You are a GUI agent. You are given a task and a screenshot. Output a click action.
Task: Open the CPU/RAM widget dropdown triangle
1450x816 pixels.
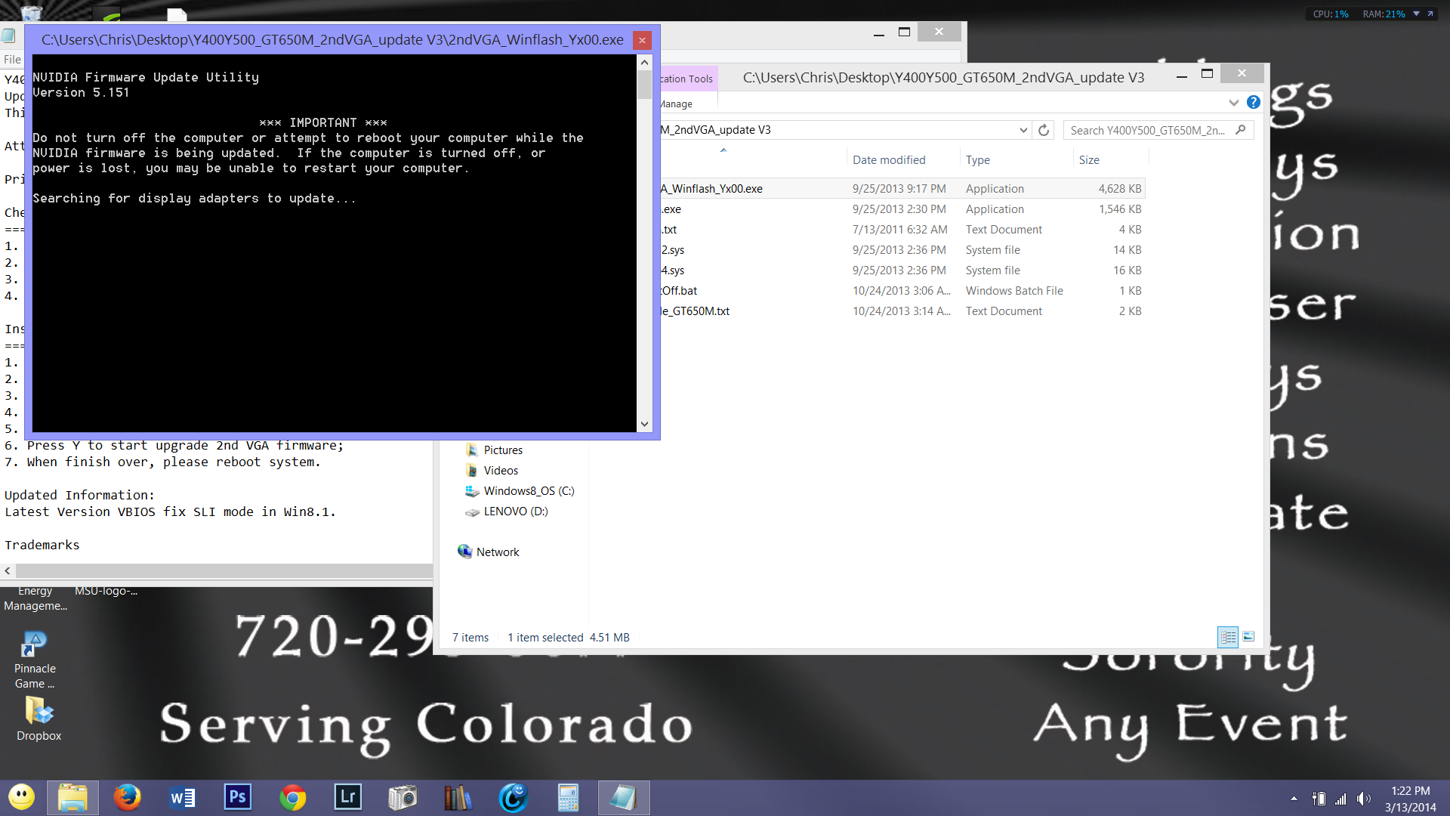1416,14
